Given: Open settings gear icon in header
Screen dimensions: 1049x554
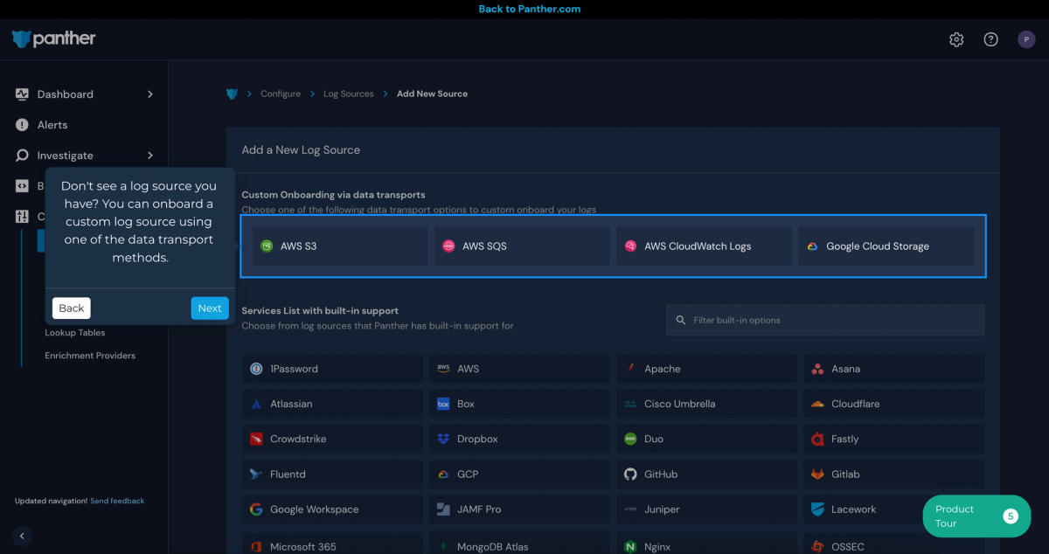Looking at the screenshot, I should click(956, 39).
